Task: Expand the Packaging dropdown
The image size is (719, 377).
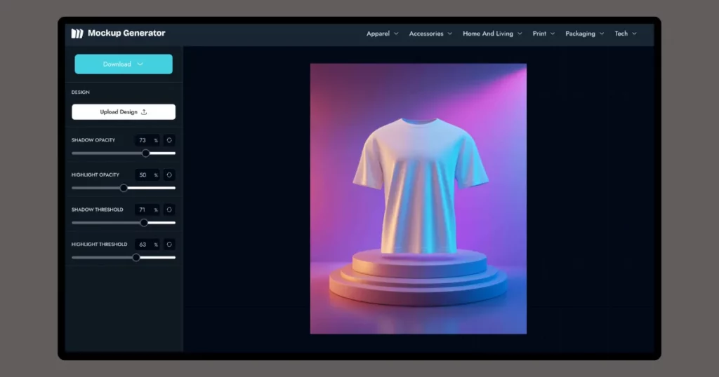Action: (584, 34)
